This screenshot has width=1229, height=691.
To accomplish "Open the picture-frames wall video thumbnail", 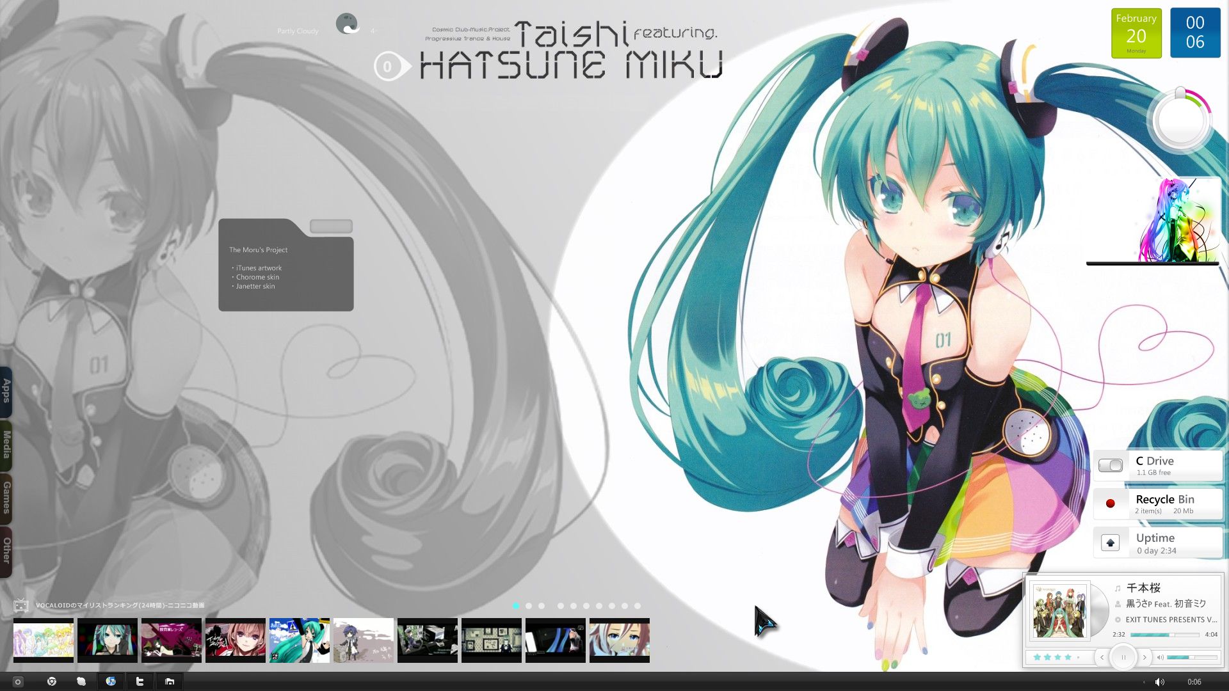I will point(492,640).
